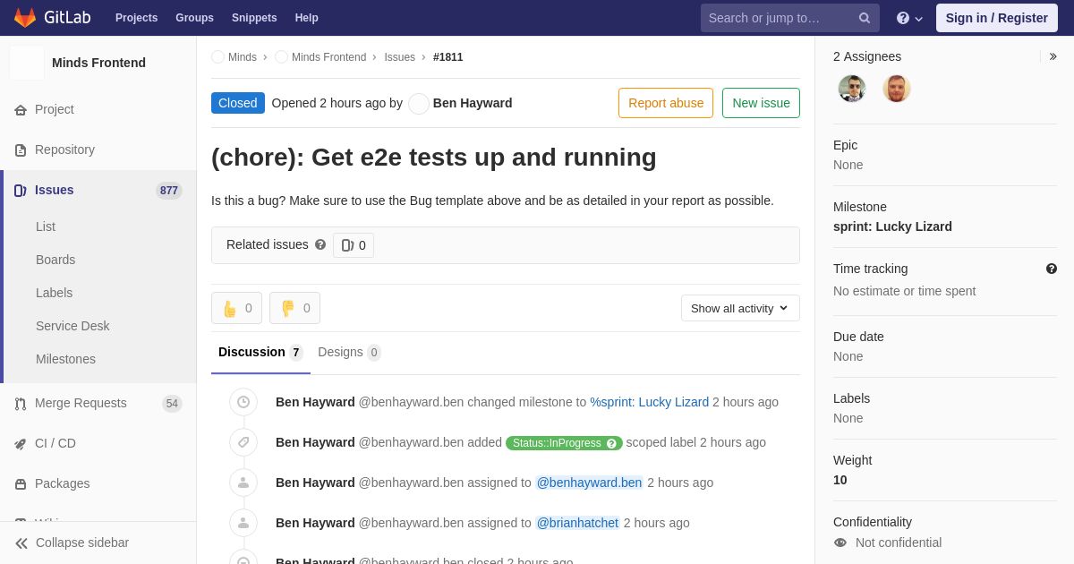The image size is (1074, 564).
Task: Click the Collapse sidebar double-arrow icon
Action: coord(21,543)
